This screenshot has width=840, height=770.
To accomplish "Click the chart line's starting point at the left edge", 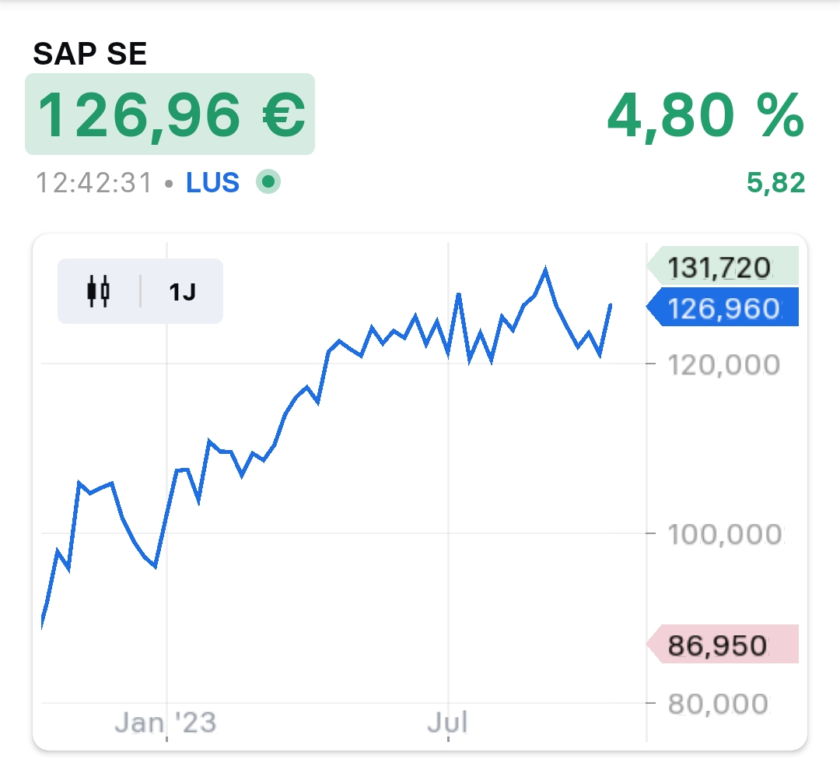I will click(41, 624).
